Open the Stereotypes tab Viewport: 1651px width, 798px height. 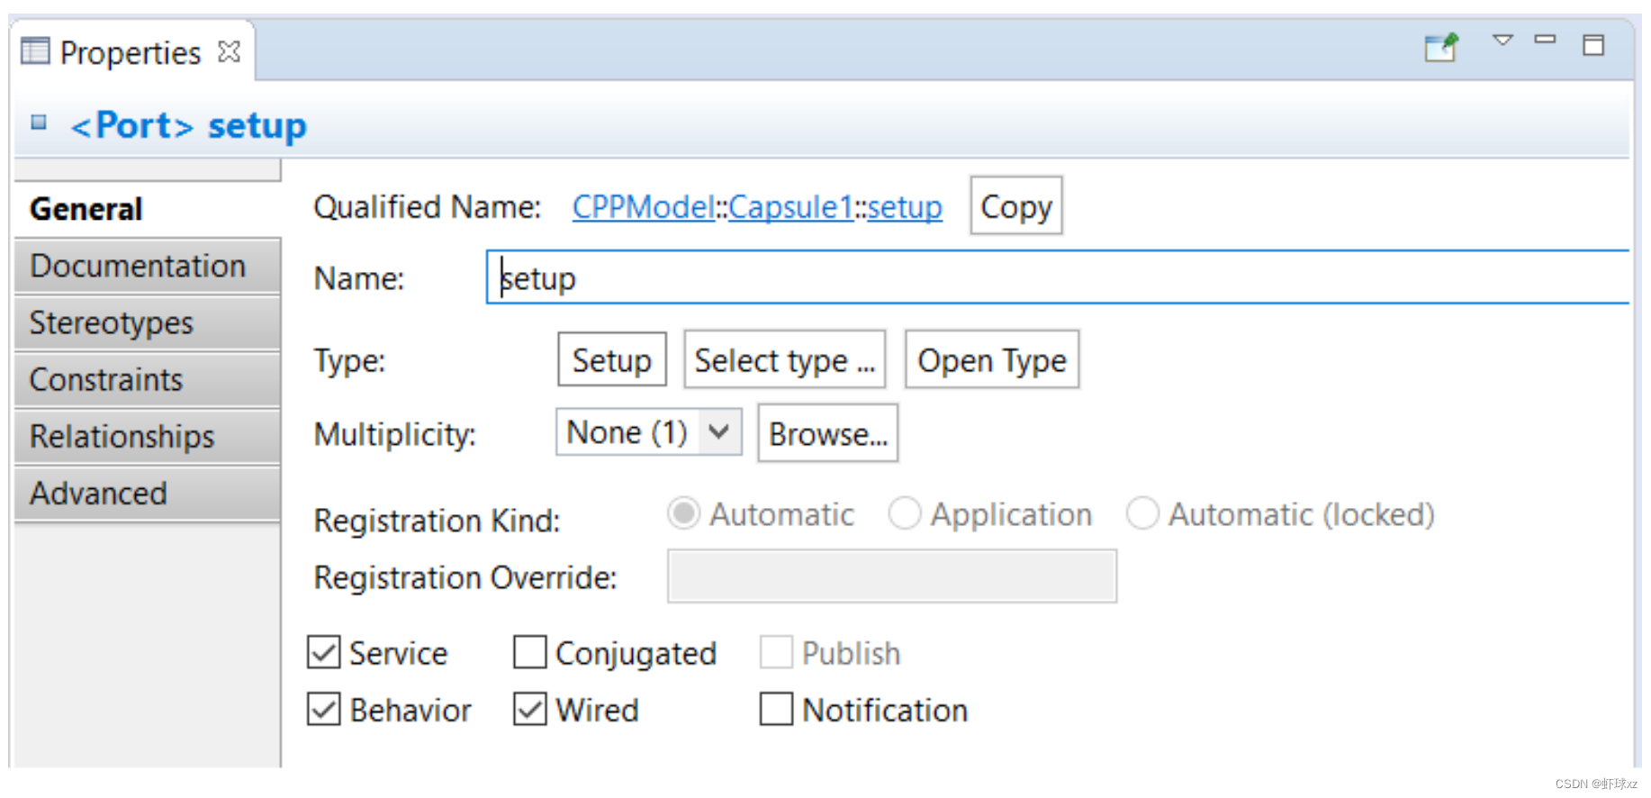click(148, 323)
